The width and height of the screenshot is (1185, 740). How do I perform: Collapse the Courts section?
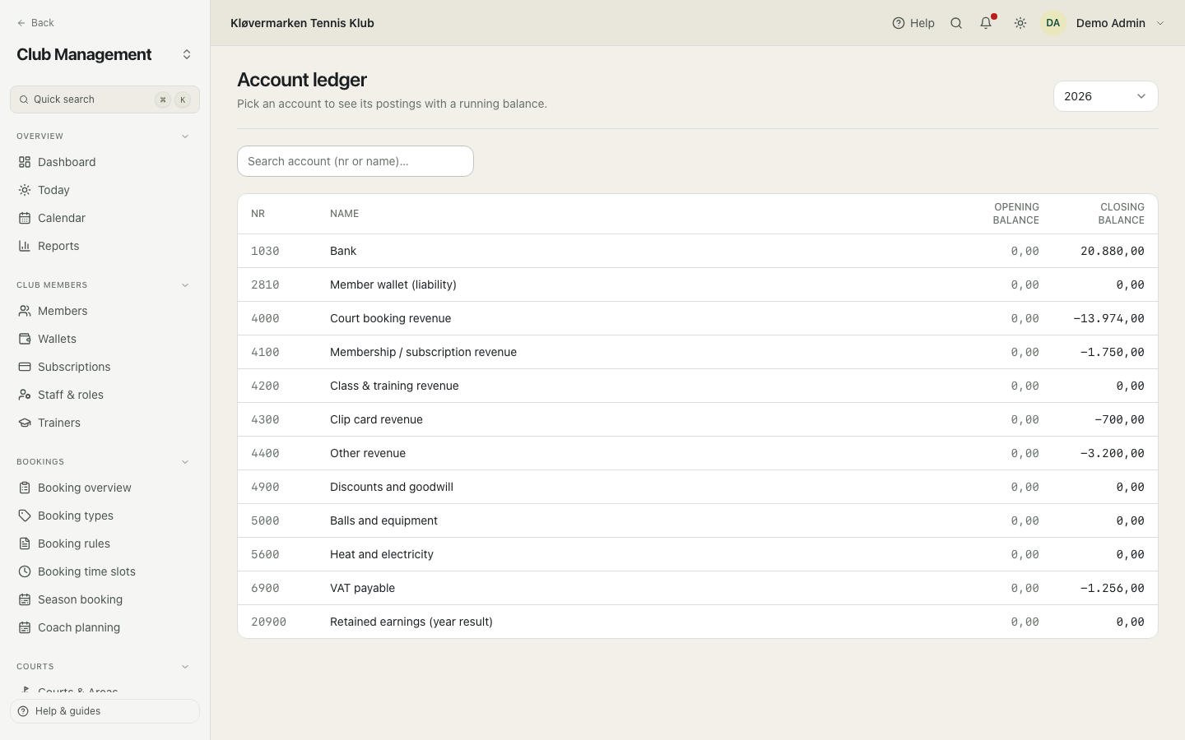pos(185,667)
